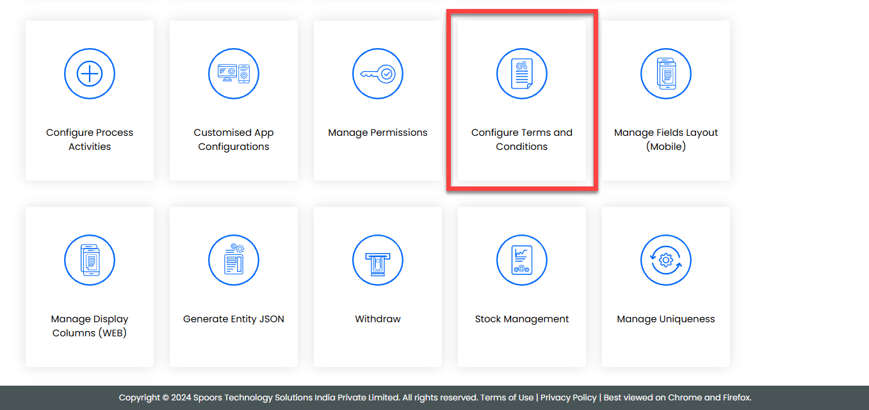Choose the "Stock Management" text label
Image resolution: width=869 pixels, height=410 pixels.
[522, 319]
